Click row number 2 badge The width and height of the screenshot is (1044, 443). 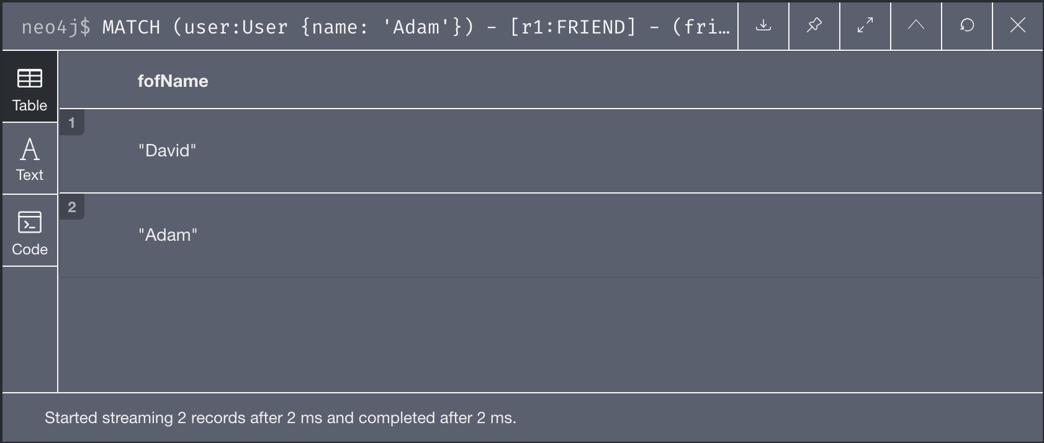pyautogui.click(x=72, y=207)
